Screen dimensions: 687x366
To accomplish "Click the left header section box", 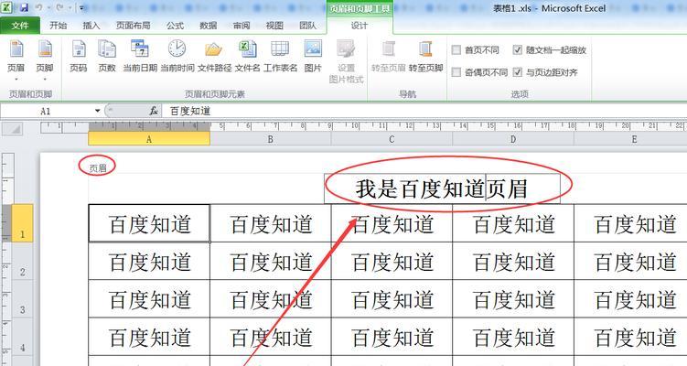I will [207, 188].
